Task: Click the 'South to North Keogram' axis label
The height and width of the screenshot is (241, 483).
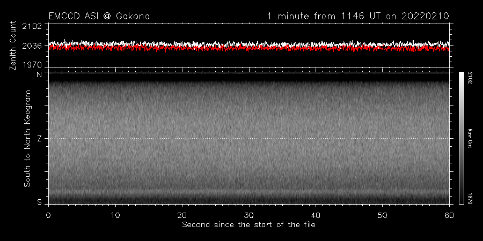Action: click(x=27, y=138)
